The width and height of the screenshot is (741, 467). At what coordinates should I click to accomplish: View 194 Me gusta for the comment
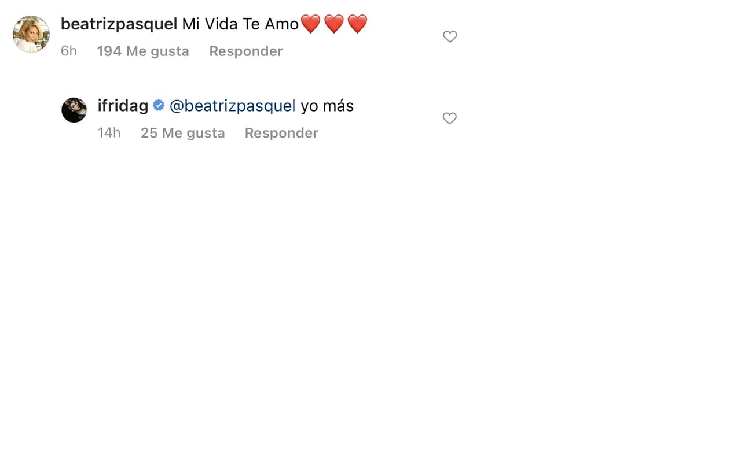143,51
